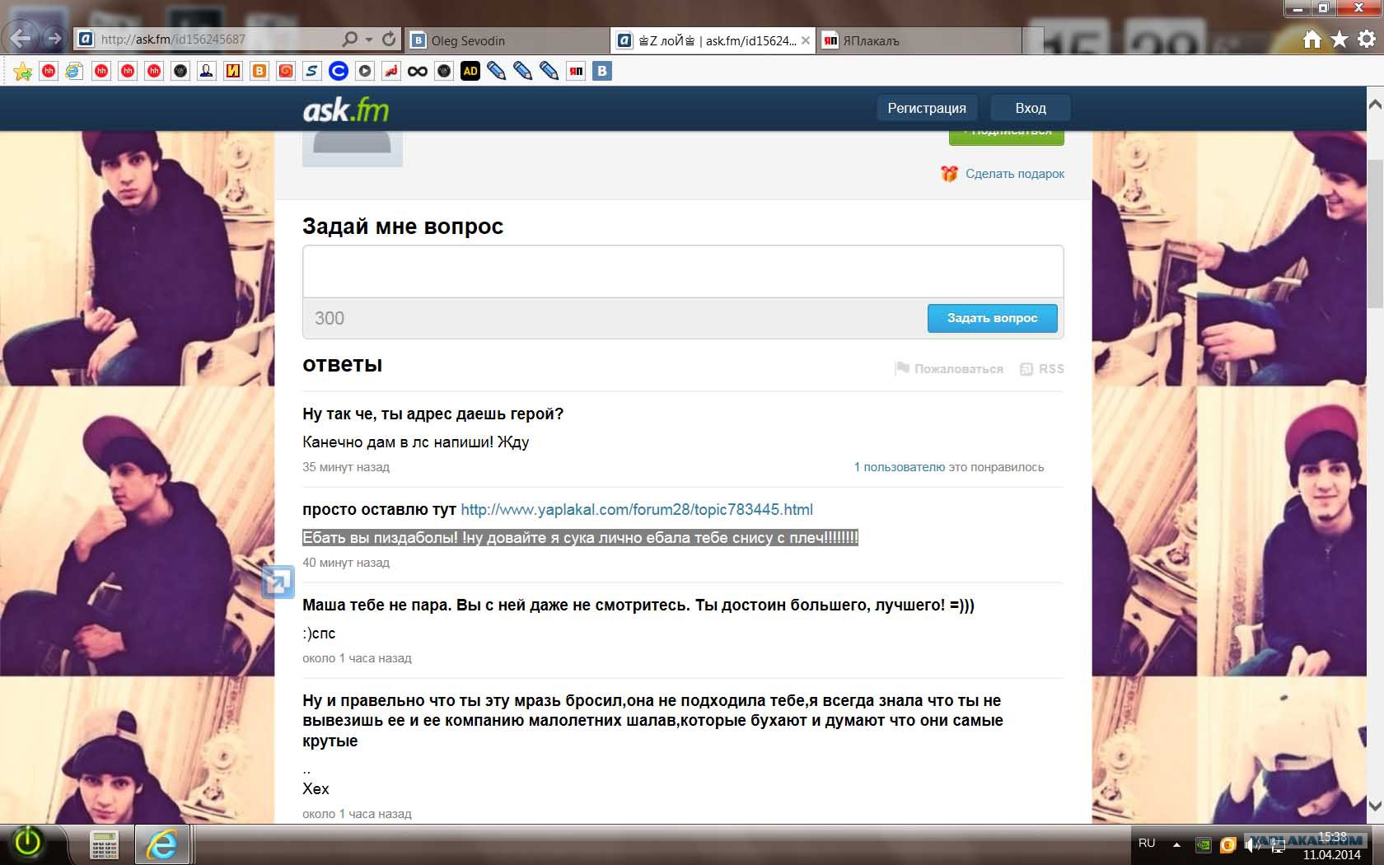Open the Start power button on taskbar

tap(28, 843)
